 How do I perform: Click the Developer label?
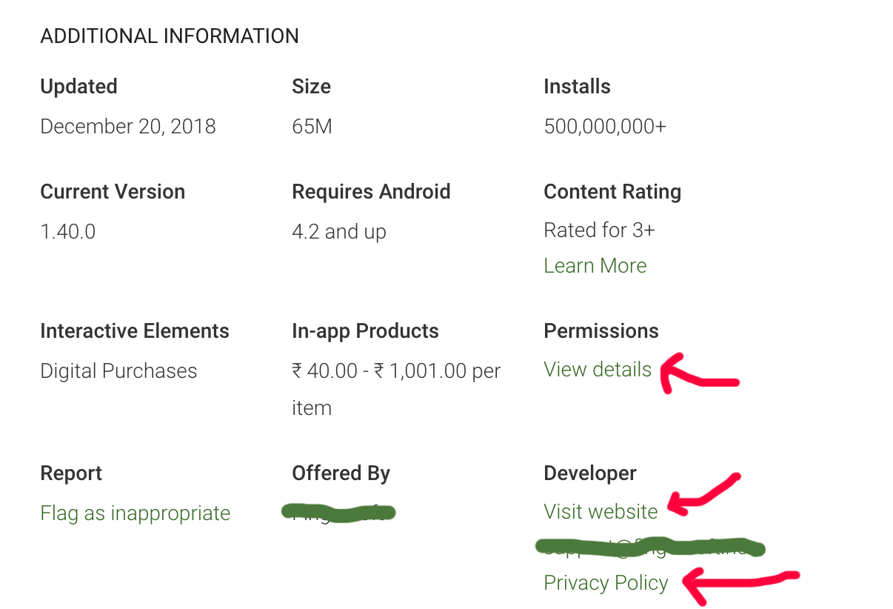589,473
